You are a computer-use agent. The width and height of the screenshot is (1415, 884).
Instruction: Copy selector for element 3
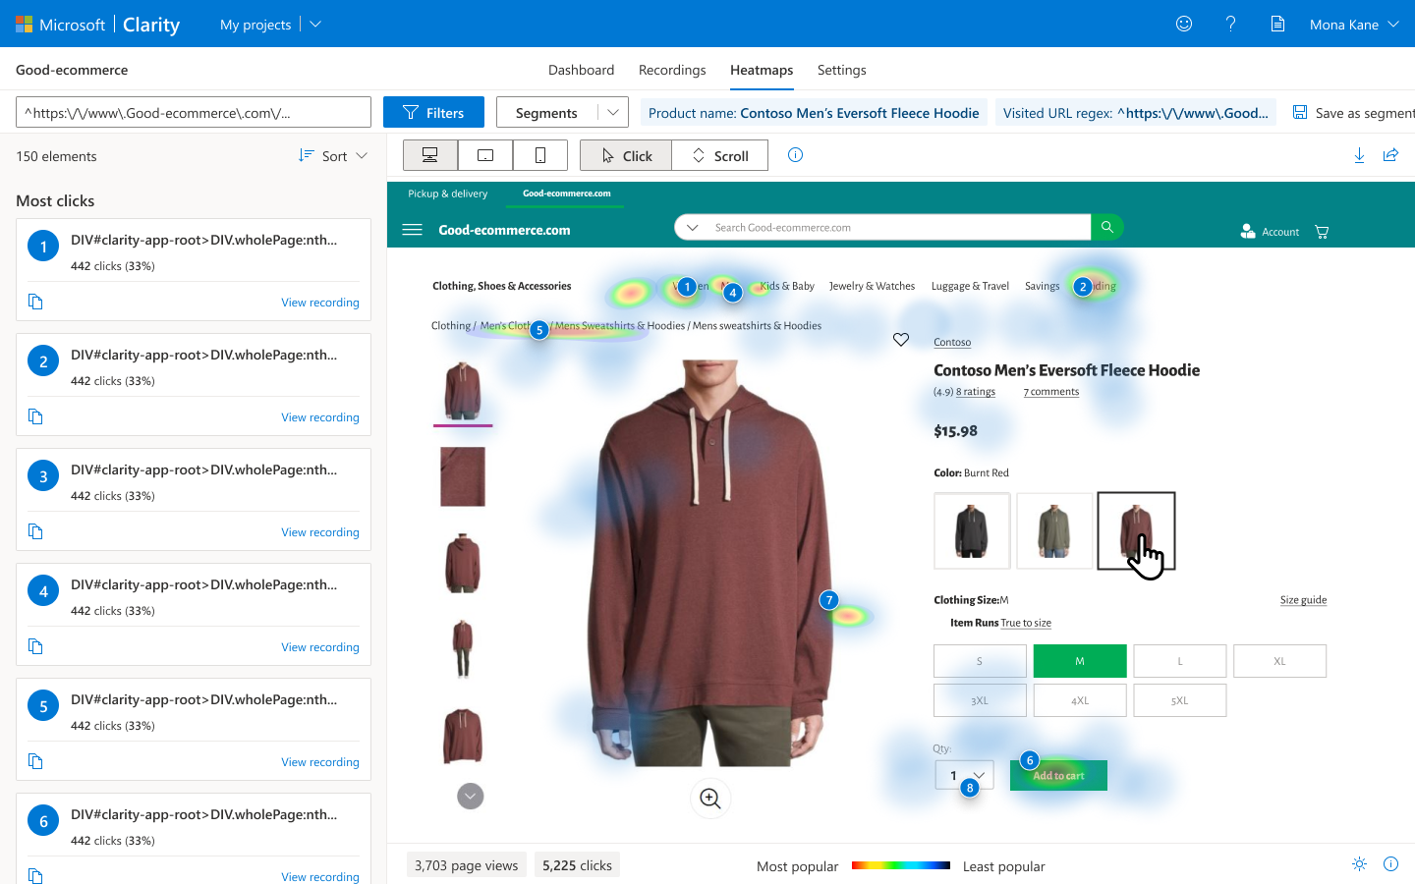(x=35, y=531)
